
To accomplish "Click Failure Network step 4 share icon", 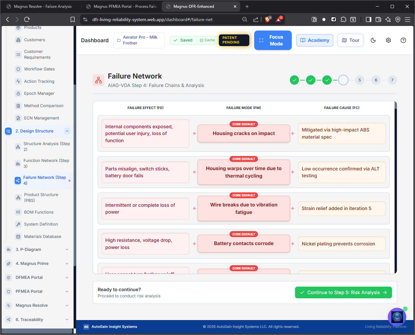I will pyautogui.click(x=18, y=180).
